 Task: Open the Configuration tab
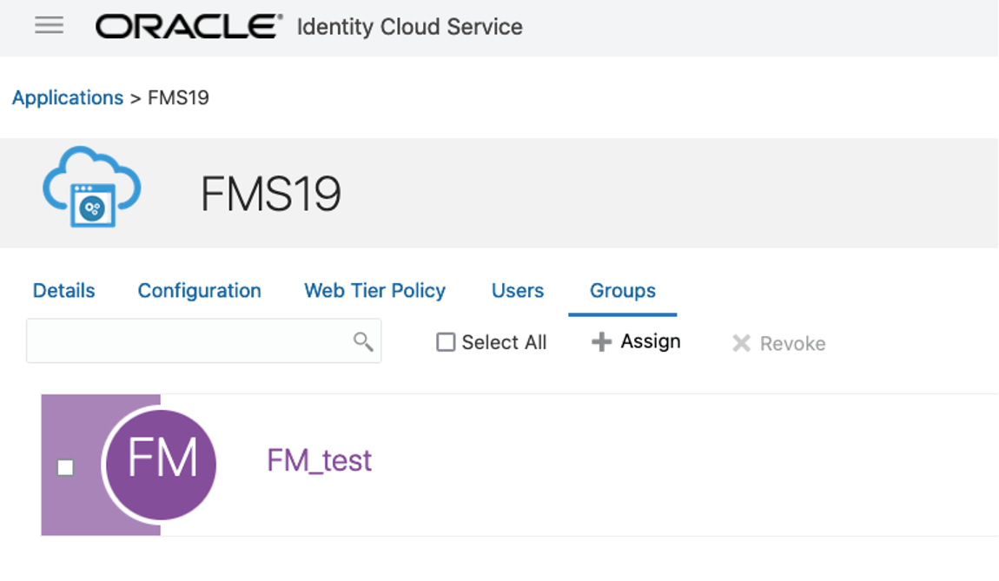[199, 291]
